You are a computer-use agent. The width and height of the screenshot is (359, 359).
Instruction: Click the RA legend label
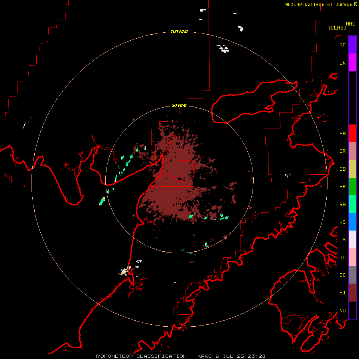342,205
